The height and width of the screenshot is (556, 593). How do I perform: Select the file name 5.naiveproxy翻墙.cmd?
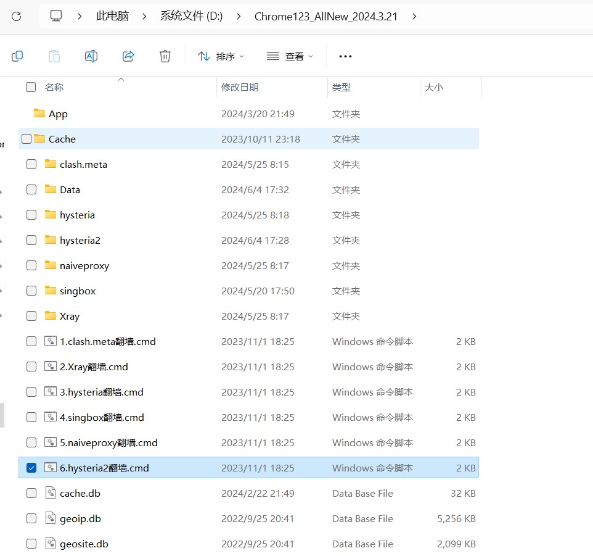tap(108, 442)
